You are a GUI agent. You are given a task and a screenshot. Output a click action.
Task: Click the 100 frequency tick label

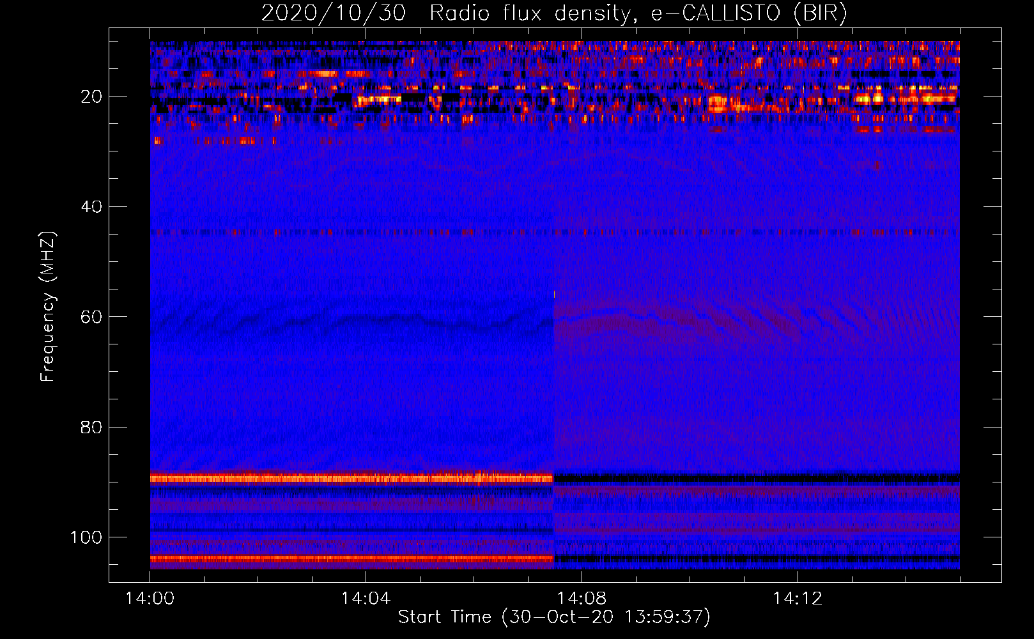pos(86,537)
